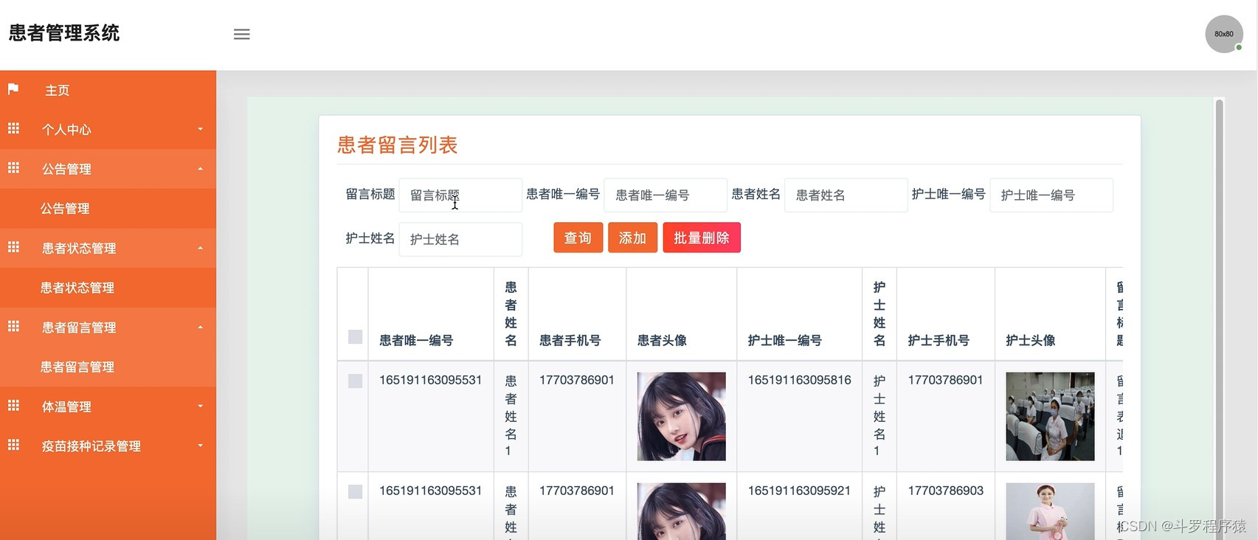This screenshot has height=540, width=1258.
Task: Focus the 留言标题 input field
Action: click(x=460, y=195)
